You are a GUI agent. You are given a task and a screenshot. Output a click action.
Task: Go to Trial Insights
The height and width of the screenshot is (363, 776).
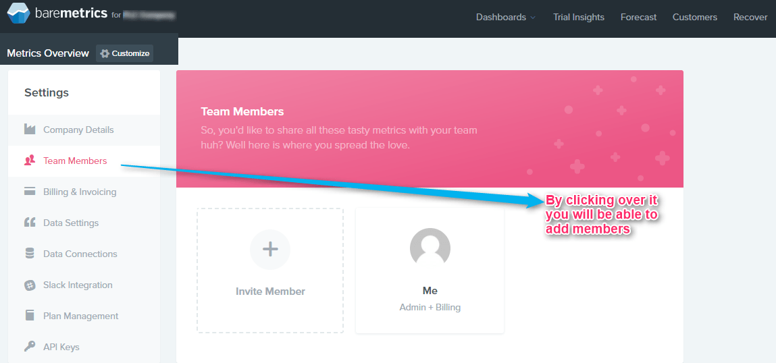click(579, 18)
